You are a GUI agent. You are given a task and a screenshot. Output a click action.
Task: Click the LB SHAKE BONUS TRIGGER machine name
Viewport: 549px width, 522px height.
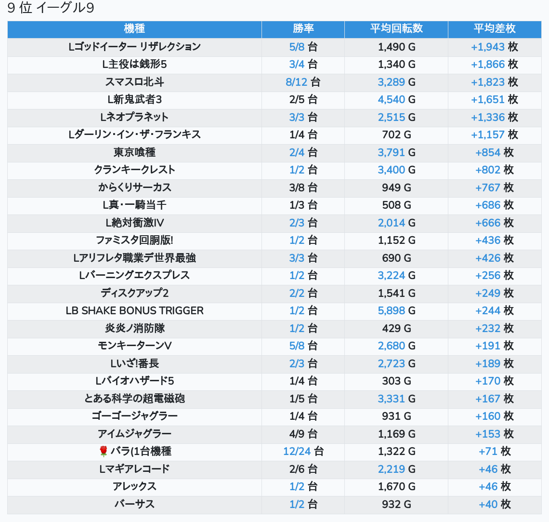(x=134, y=310)
